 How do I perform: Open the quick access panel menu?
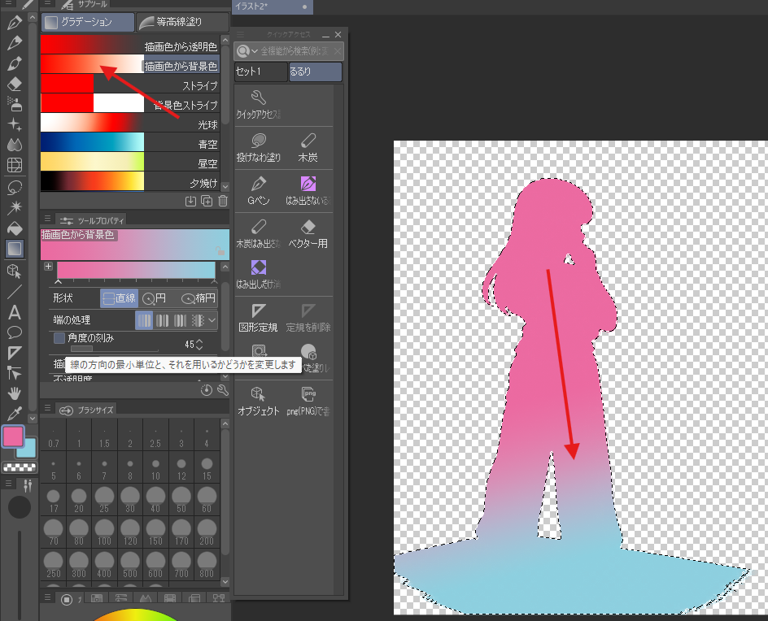click(x=241, y=35)
